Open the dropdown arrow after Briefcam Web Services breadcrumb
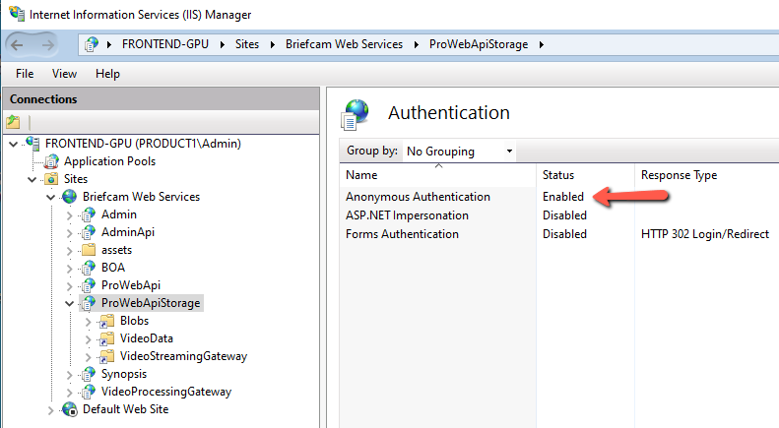 (416, 44)
